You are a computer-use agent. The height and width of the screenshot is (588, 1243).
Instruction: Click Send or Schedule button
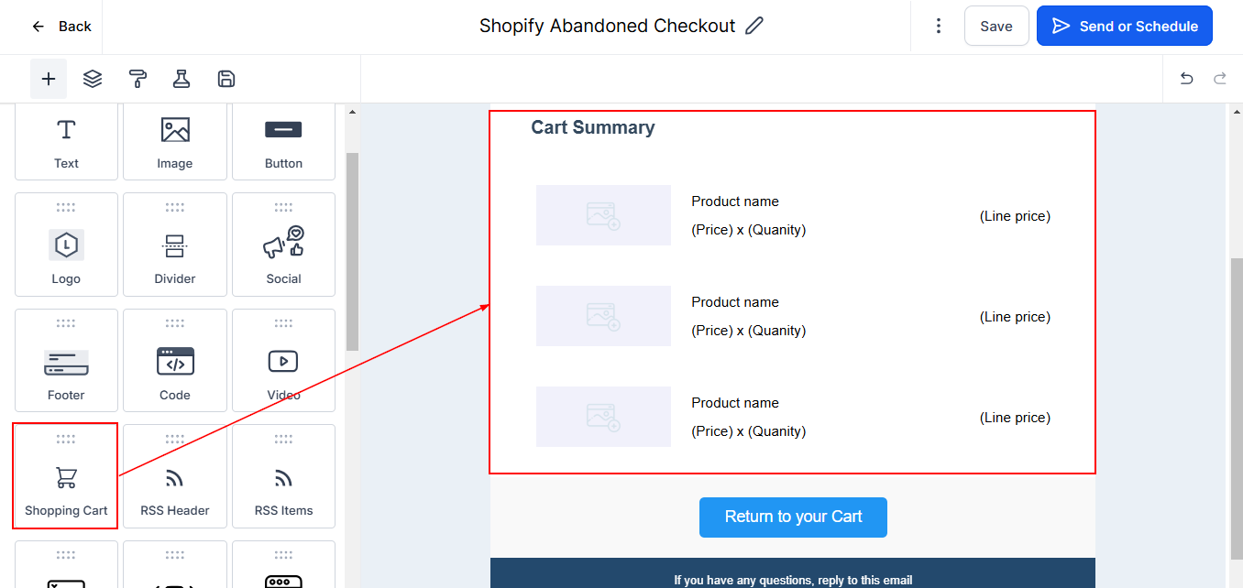click(x=1124, y=26)
